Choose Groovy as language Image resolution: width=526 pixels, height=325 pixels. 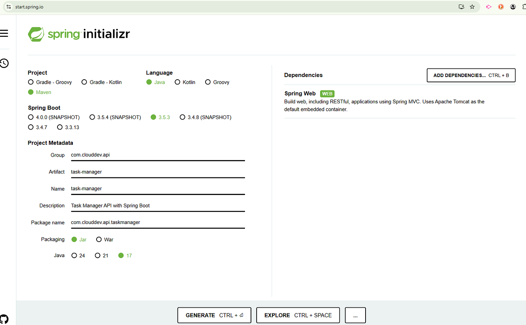(217, 82)
